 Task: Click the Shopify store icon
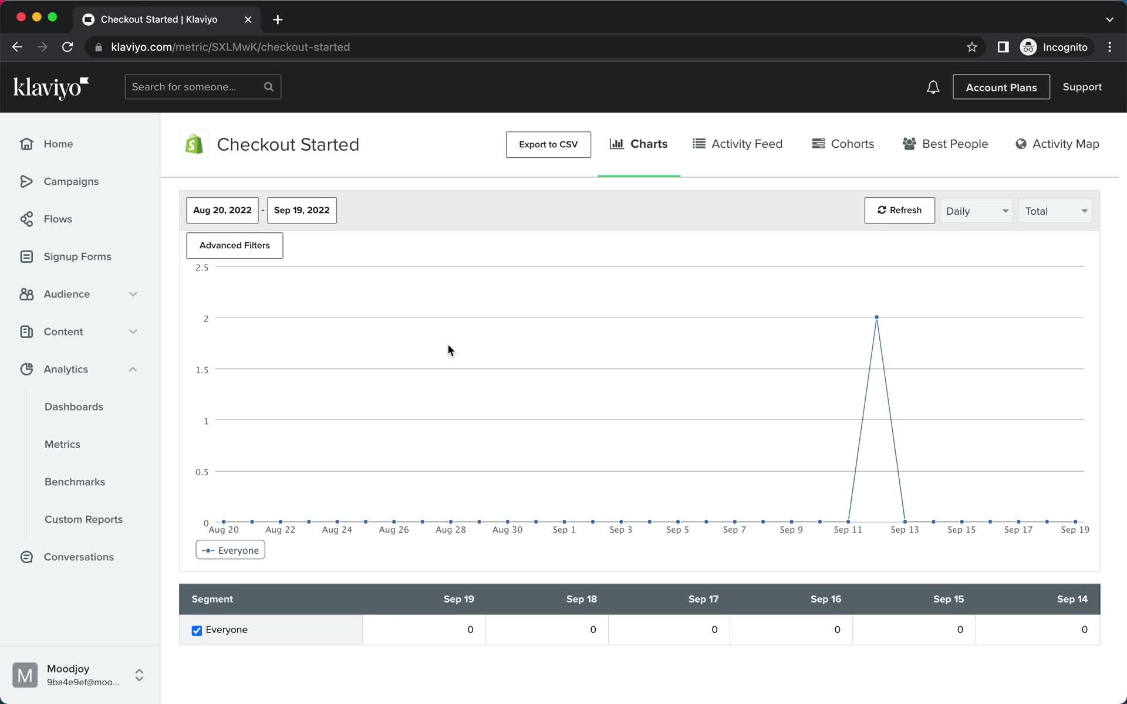coord(194,144)
